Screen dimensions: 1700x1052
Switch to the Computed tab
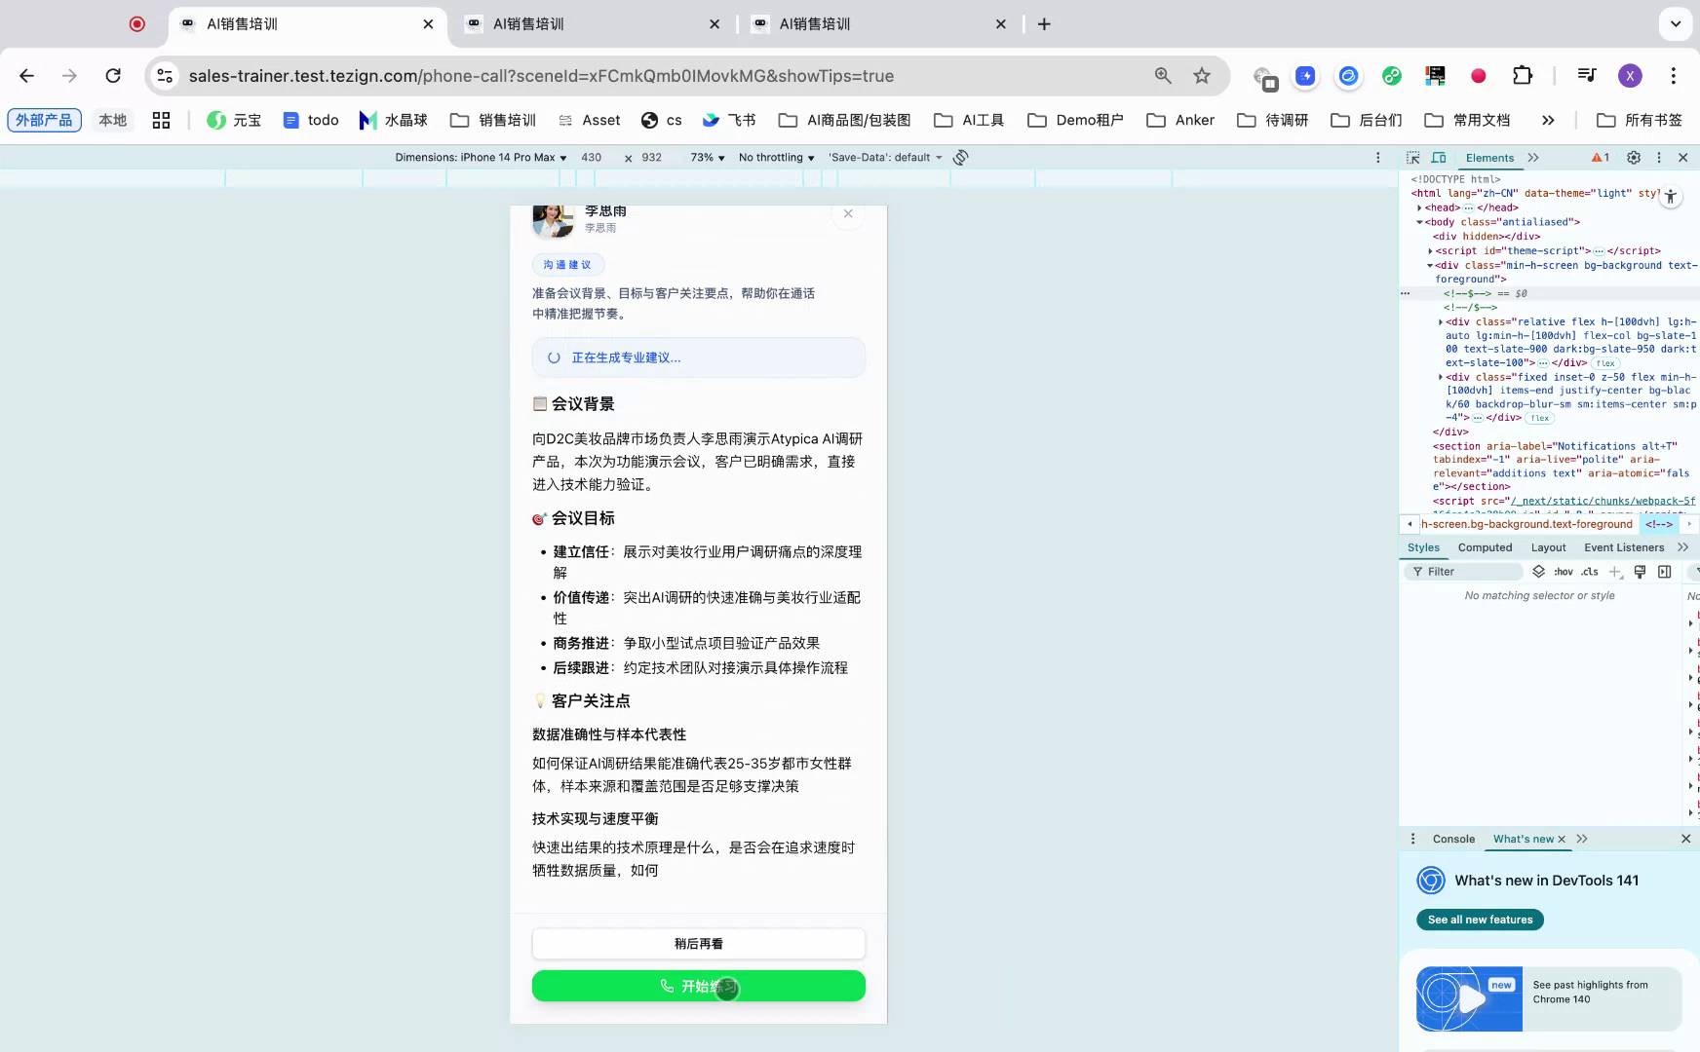pyautogui.click(x=1485, y=547)
